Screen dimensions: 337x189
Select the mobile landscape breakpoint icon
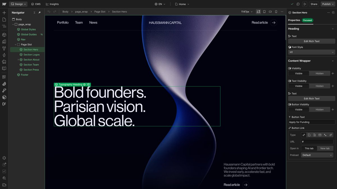tap(270, 12)
